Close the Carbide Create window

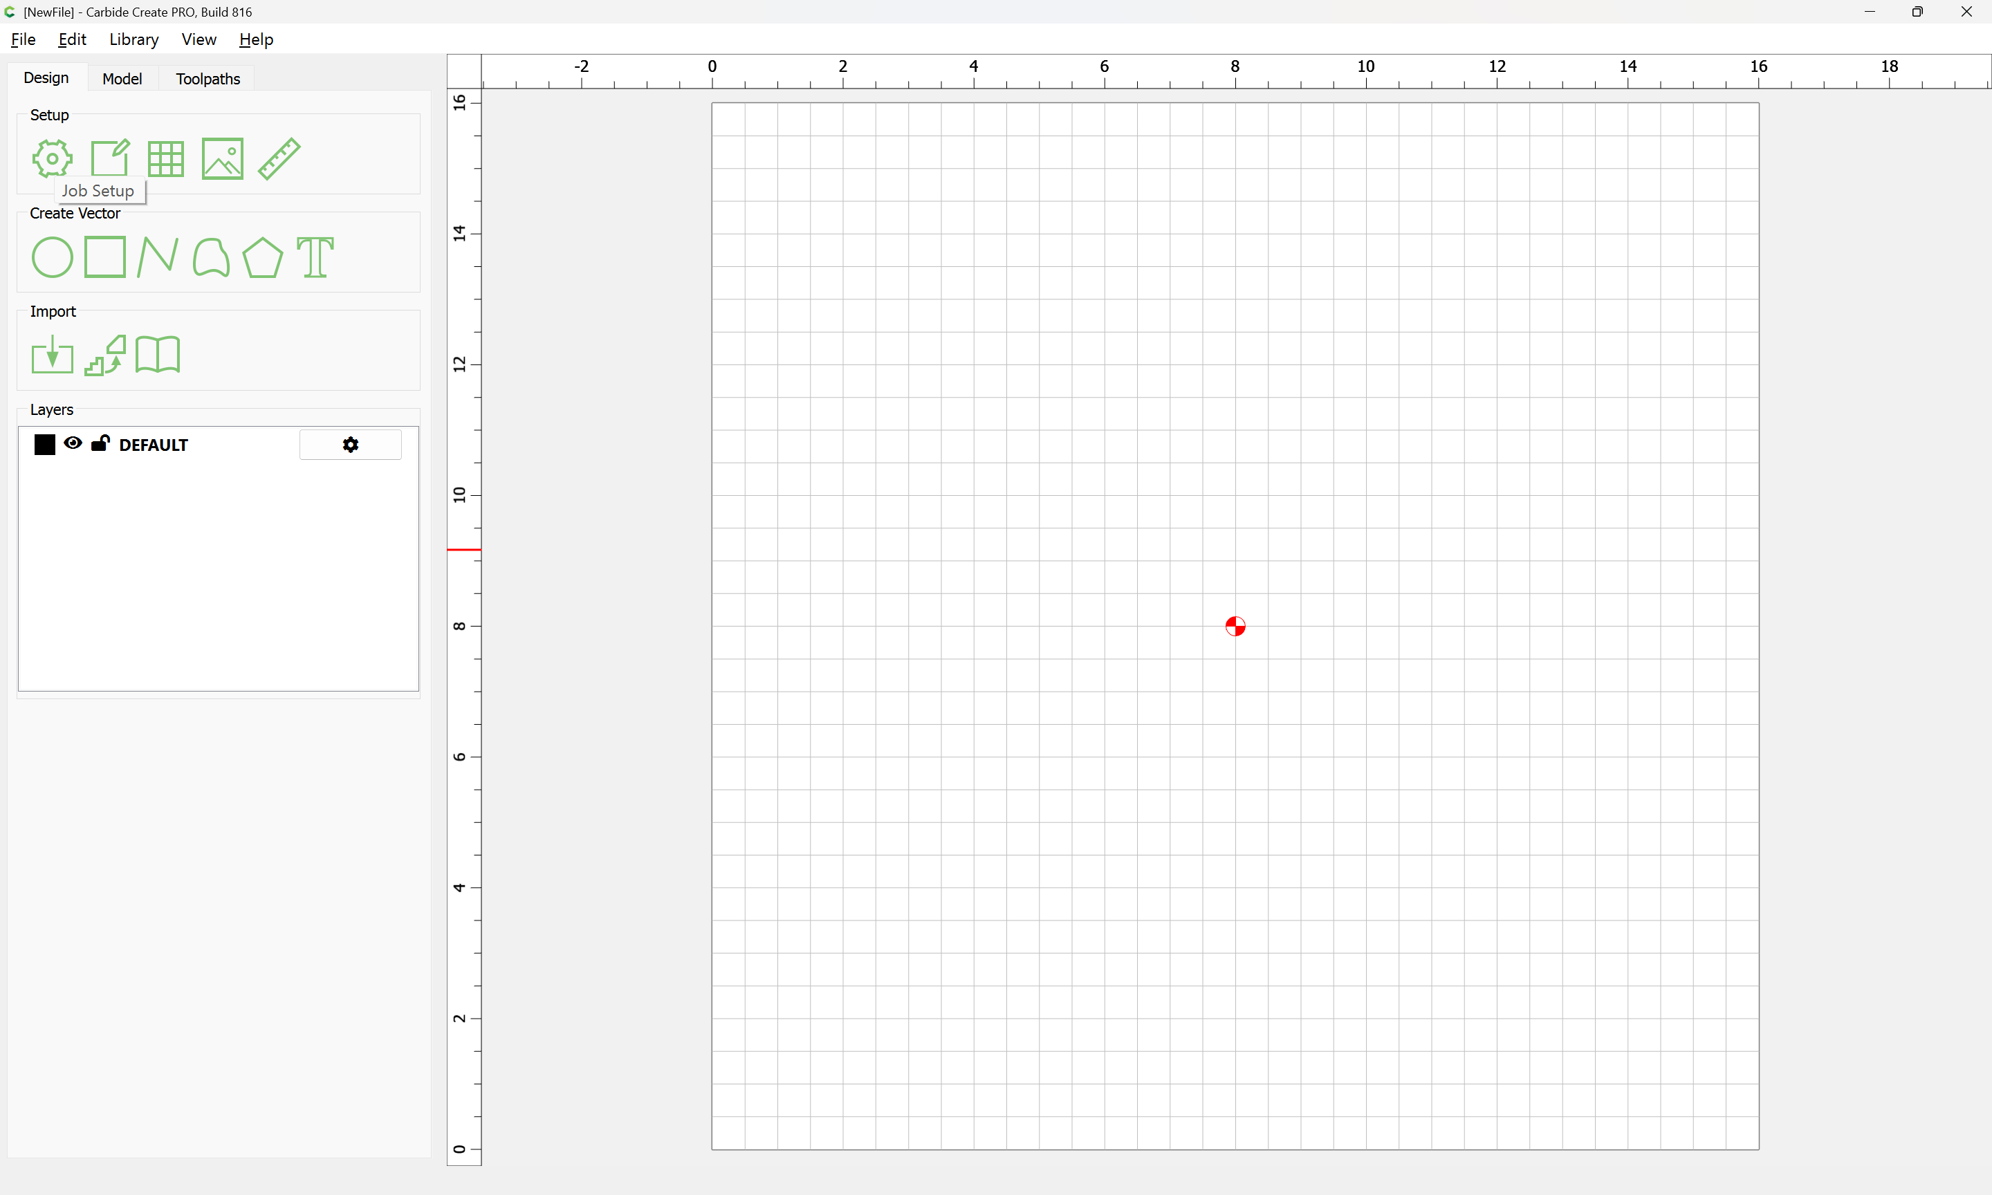pos(1966,12)
